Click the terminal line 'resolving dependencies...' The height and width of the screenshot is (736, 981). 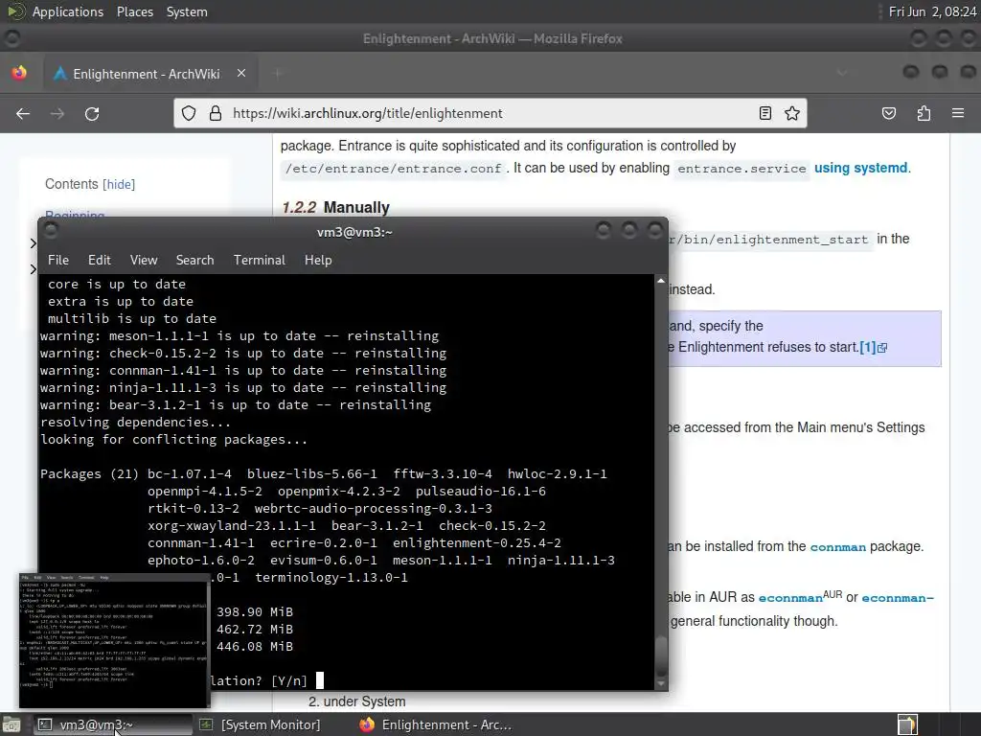(135, 423)
